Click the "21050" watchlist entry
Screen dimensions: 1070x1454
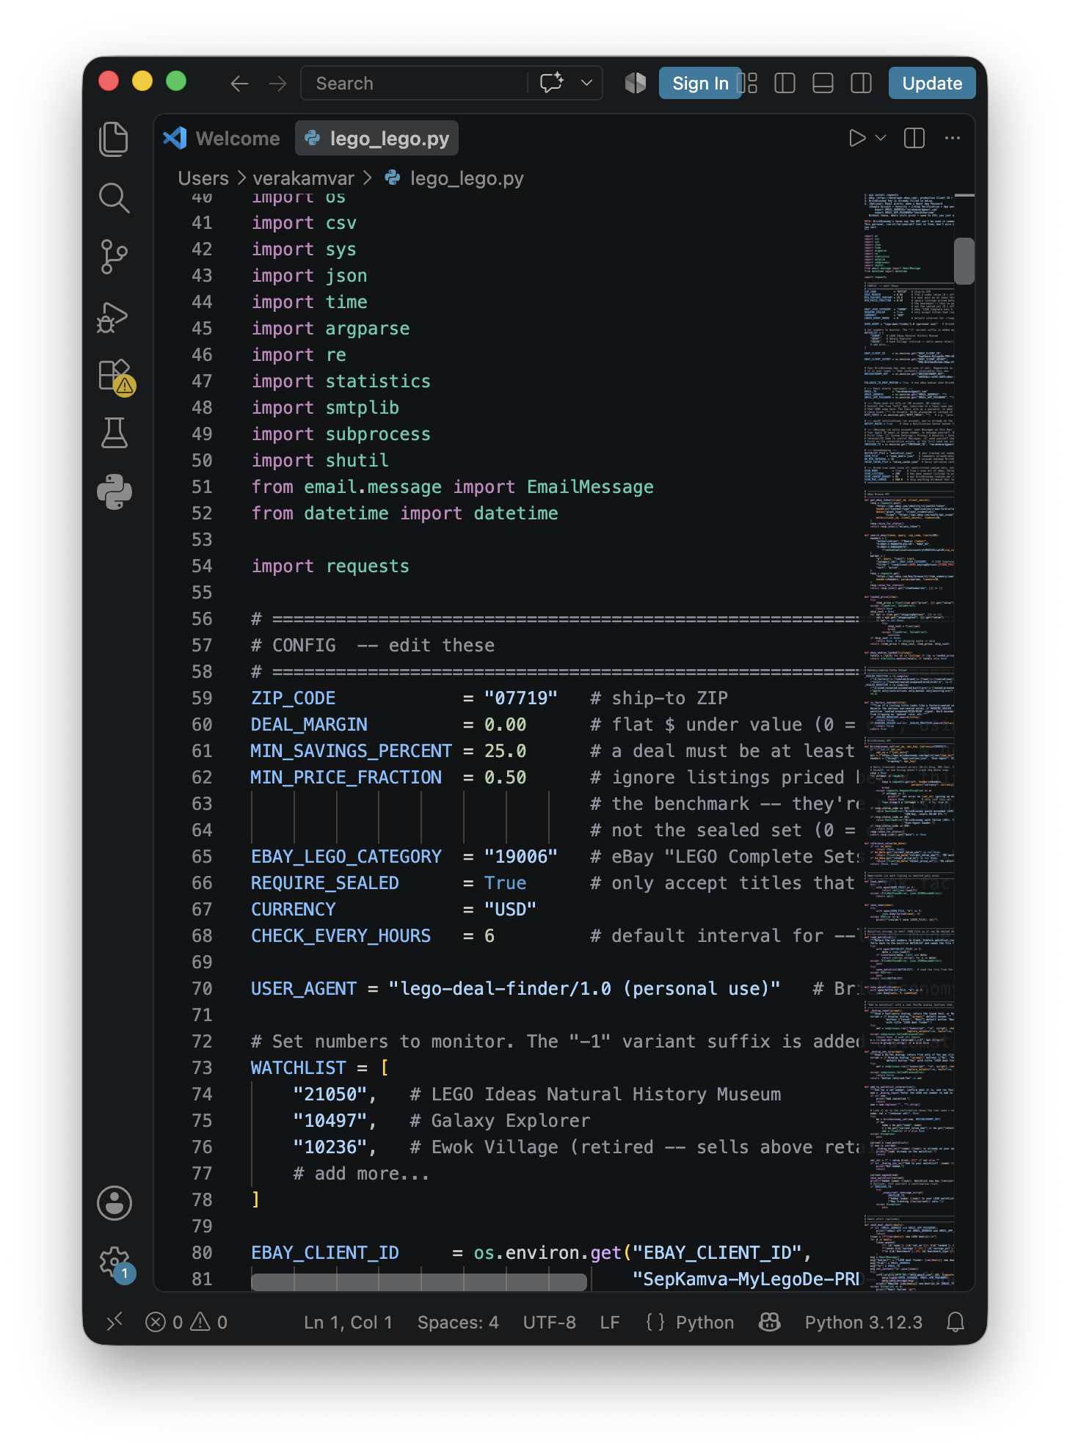pos(330,1094)
